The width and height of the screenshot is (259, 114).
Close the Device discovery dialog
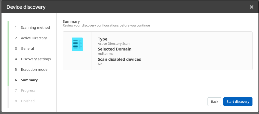pyautogui.click(x=251, y=7)
